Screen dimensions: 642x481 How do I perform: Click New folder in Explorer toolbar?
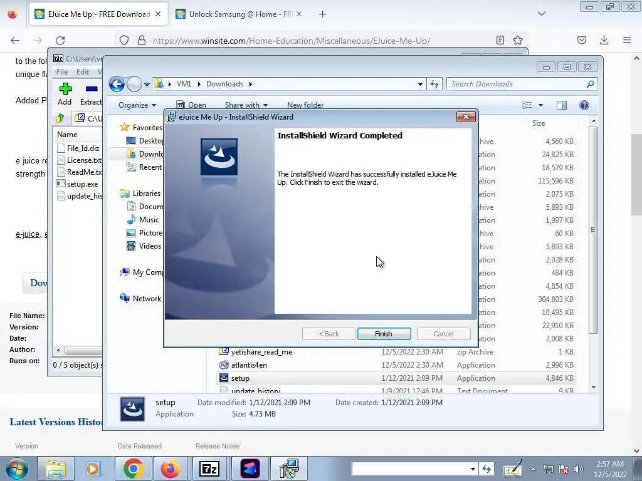pos(305,105)
